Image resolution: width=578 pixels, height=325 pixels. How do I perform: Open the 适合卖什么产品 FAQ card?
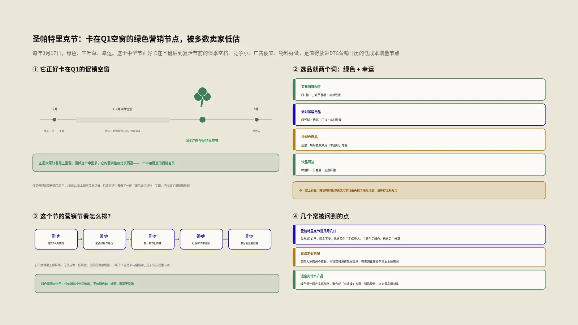(x=419, y=280)
